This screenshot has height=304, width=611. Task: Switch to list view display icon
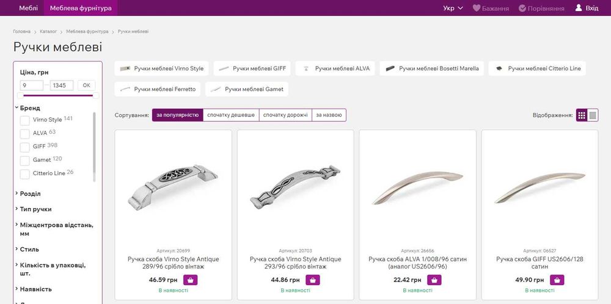tap(593, 115)
